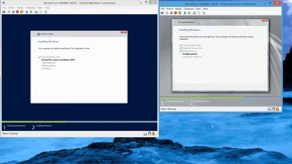Save ServerB state with the orange toolbar icon
Viewport: 292px width, 164px height.
[x=180, y=13]
